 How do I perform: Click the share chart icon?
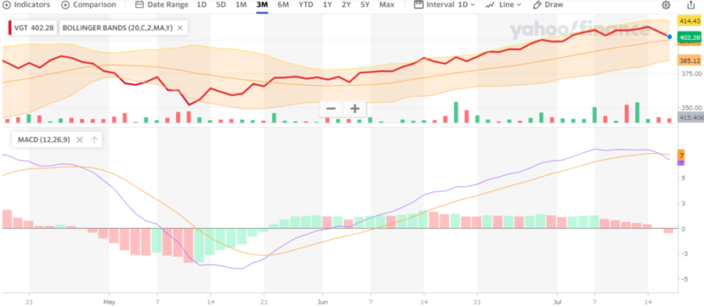691,5
